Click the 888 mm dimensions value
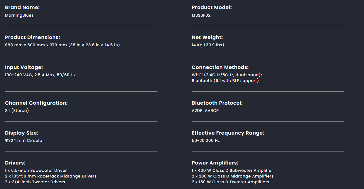This screenshot has height=189, width=364. click(62, 45)
